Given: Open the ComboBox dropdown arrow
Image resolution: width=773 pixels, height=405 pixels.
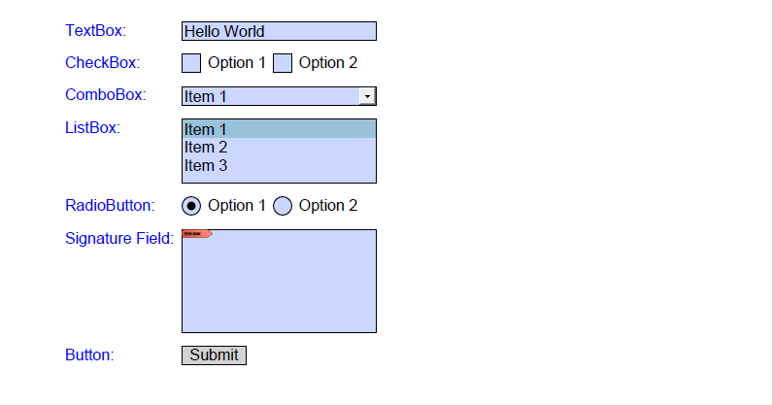Looking at the screenshot, I should click(367, 96).
